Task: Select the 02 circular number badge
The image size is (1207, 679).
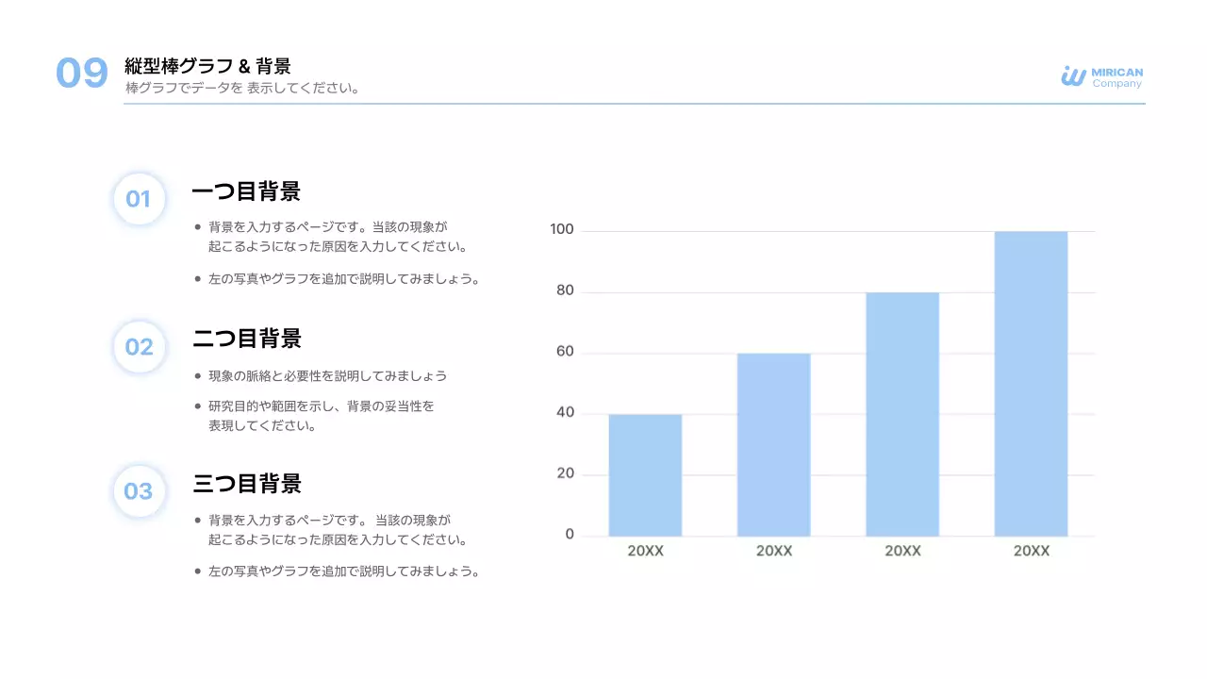Action: tap(139, 347)
